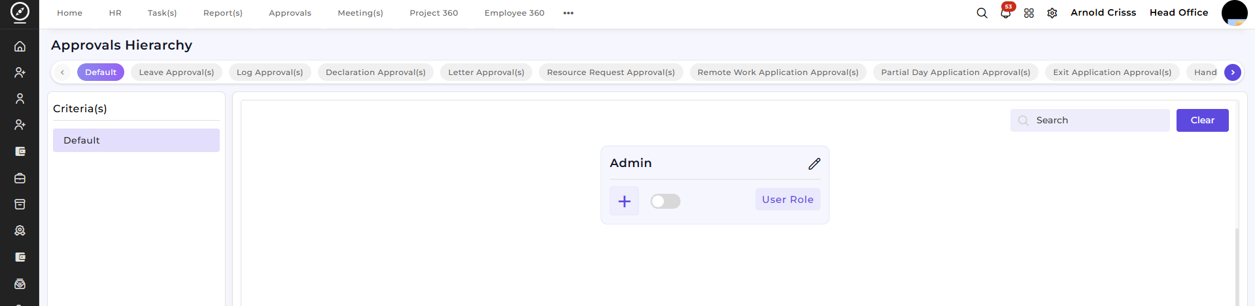
Task: Open the archive box icon in the sidebar
Action: click(20, 204)
